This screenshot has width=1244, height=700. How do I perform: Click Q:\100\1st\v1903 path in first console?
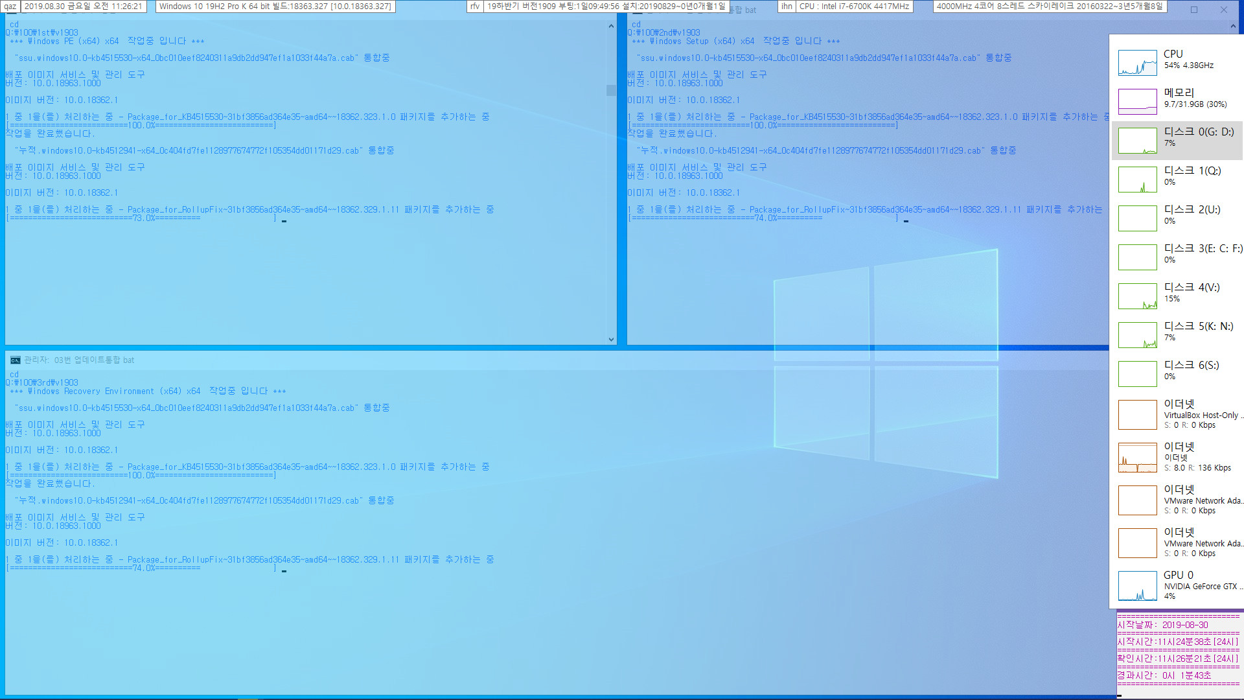[x=41, y=32]
